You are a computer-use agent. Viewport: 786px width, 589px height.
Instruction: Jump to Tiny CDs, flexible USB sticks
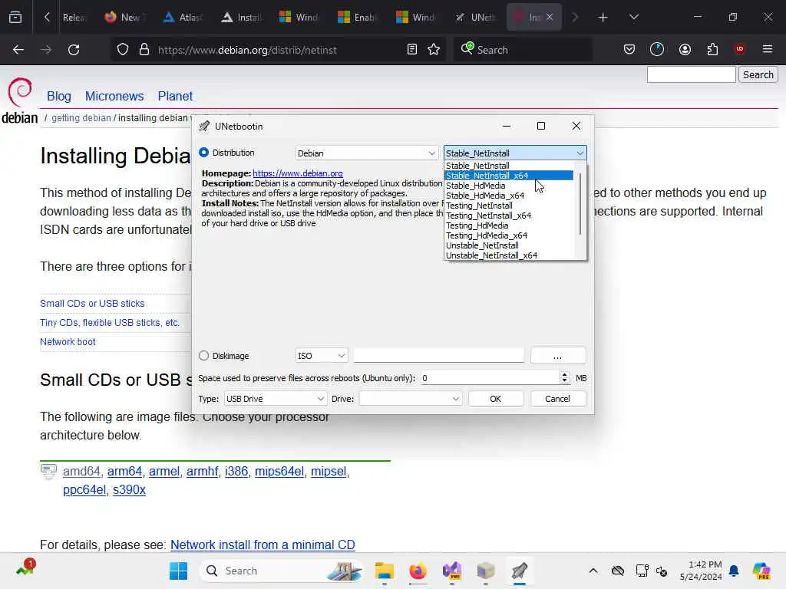[110, 323]
